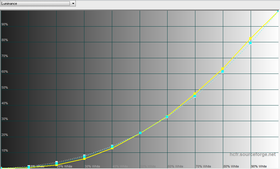Click the 70% label on the vertical axis

[5, 56]
